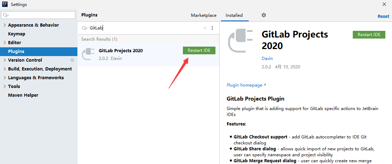Click the GitLab Projects 2020 plug icon in results
Image resolution: width=392 pixels, height=164 pixels.
(88, 54)
